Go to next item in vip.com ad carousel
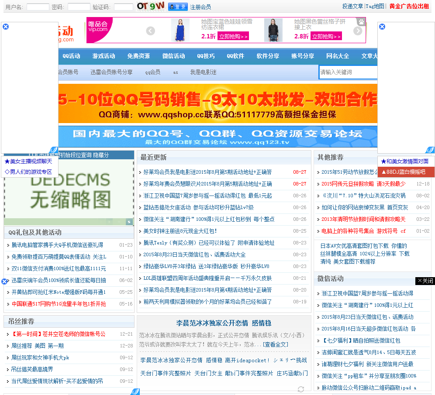The image size is (435, 395). tap(358, 31)
